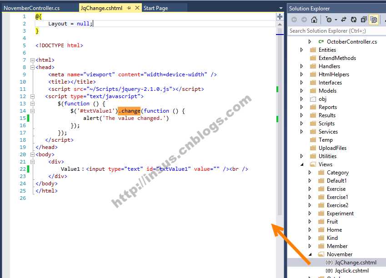
Task: Collapse the function block on line 13
Action: pyautogui.click(x=32, y=104)
